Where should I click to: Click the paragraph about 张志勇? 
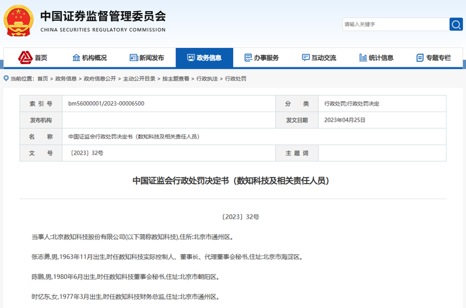point(168,257)
